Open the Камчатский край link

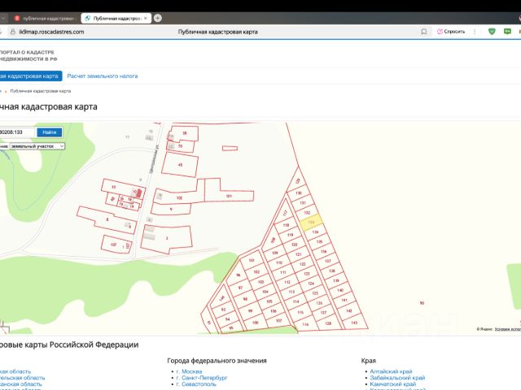(x=393, y=384)
